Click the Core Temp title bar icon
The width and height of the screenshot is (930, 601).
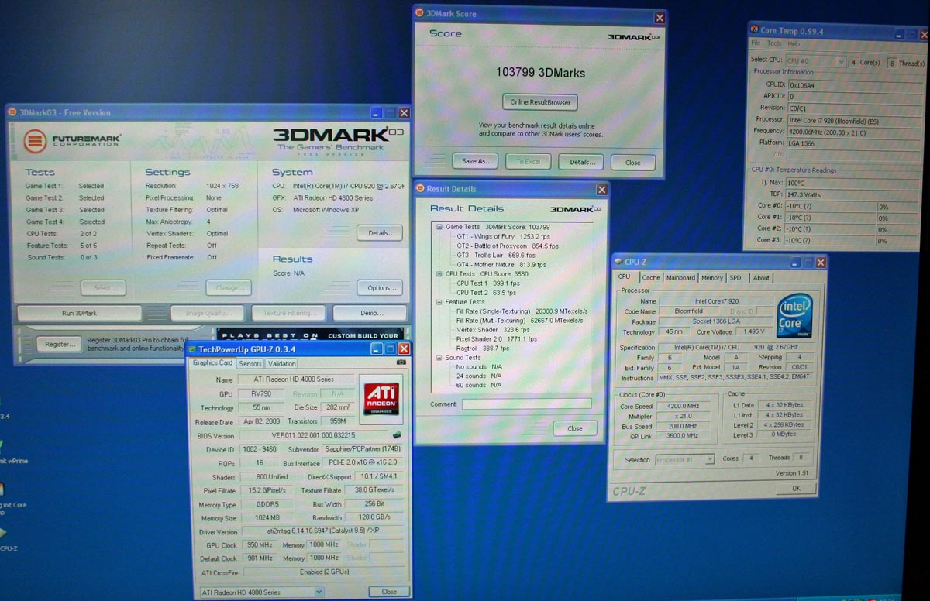click(x=755, y=29)
